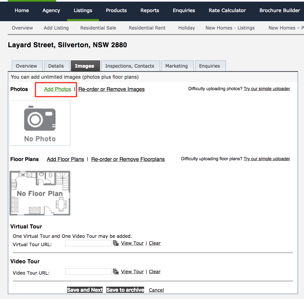Screen dimensions: 304x299
Task: Click the text "You can add unlimited images"
Action: point(46,77)
